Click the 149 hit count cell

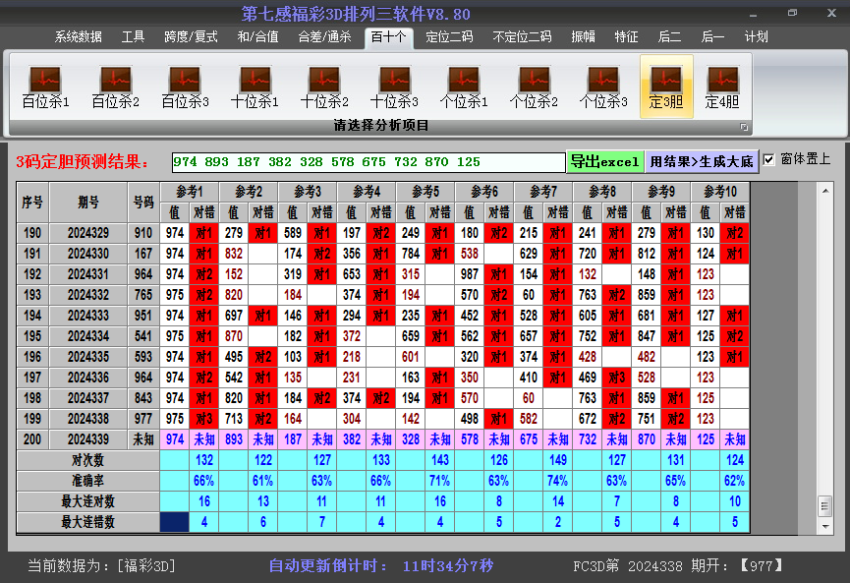coord(558,460)
